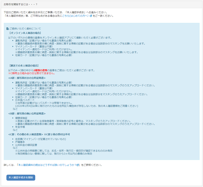The width and height of the screenshot is (203, 187).
Task: Click the お取引を開始するには header text
Action: click(20, 4)
